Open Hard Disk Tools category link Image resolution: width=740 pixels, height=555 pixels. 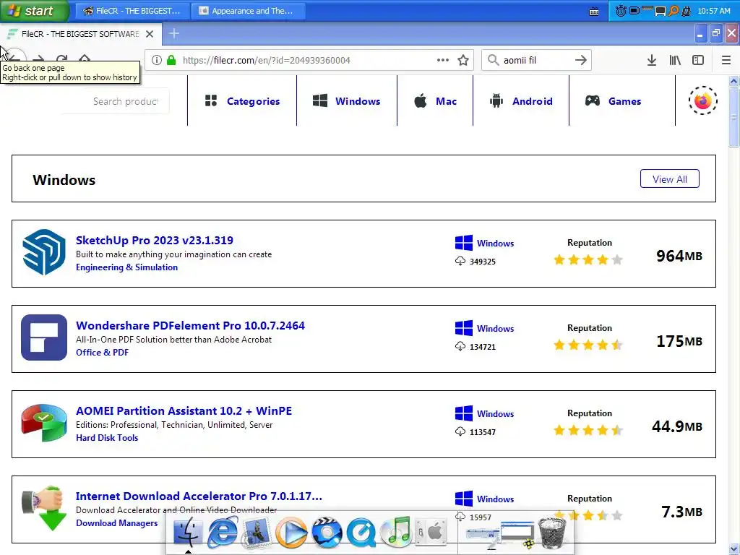(107, 437)
